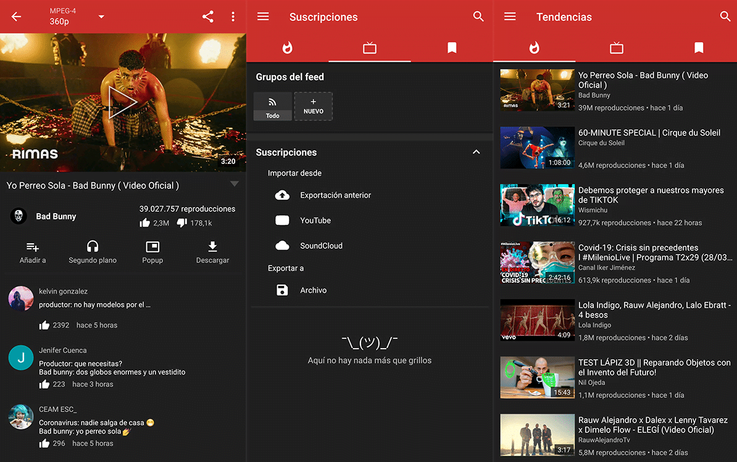Open Wismichu TIKTOK video thumbnail
Image resolution: width=737 pixels, height=462 pixels.
[537, 205]
